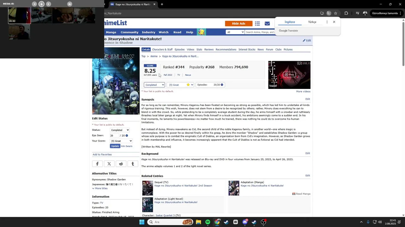Click the Eps Seen input field
The width and height of the screenshot is (405, 227).
click(x=114, y=136)
